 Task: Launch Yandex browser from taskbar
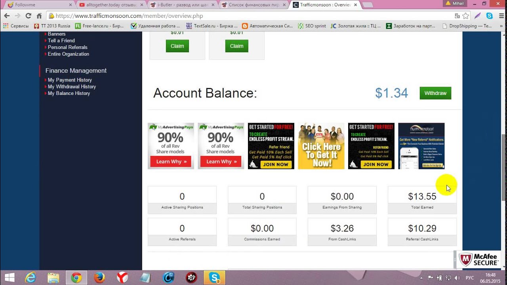pos(122,278)
